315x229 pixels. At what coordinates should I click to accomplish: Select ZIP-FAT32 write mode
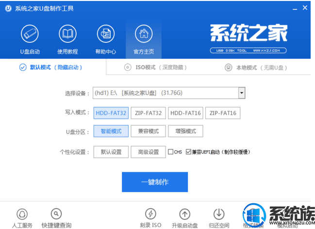(148, 113)
